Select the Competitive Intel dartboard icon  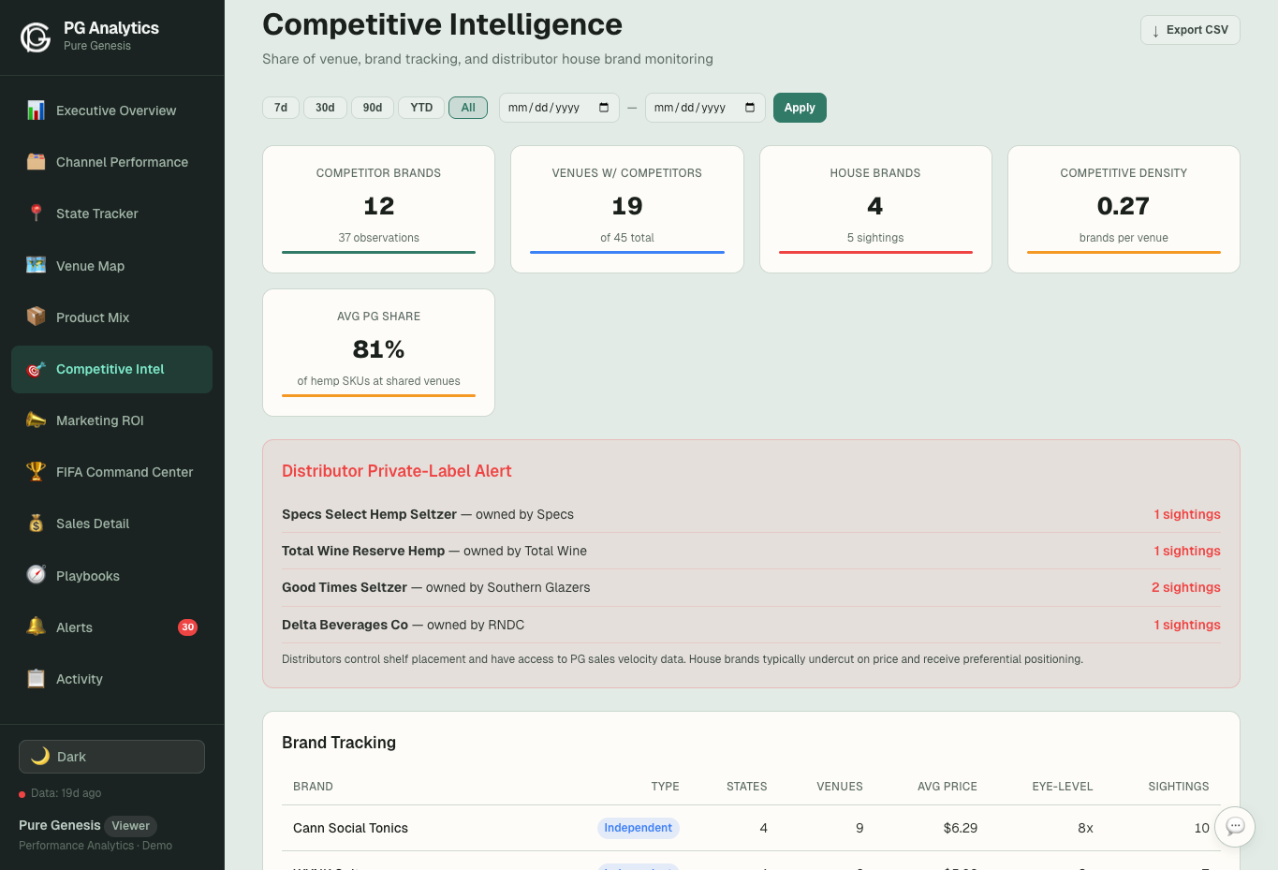click(x=34, y=369)
